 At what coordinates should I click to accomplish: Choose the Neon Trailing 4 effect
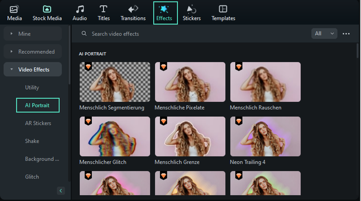[x=265, y=137]
